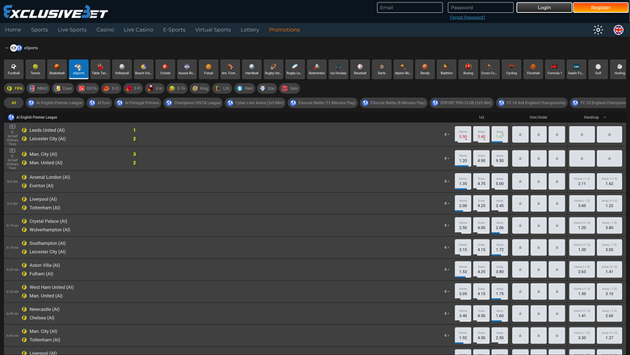Open live stream icon for Leeds United match
The height and width of the screenshot is (355, 630).
click(x=11, y=128)
